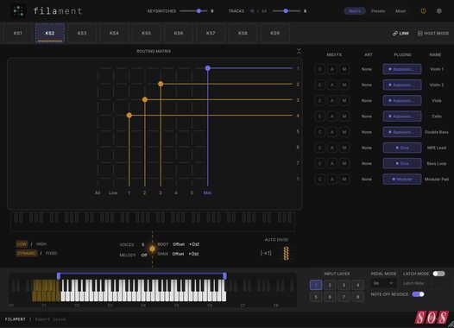Click the orange voices knob dot

point(152,249)
